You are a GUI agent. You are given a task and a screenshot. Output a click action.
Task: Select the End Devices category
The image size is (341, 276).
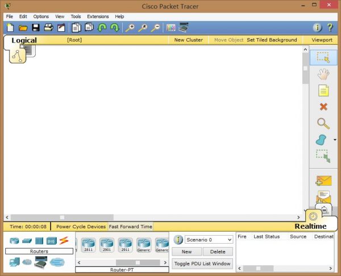click(15, 262)
